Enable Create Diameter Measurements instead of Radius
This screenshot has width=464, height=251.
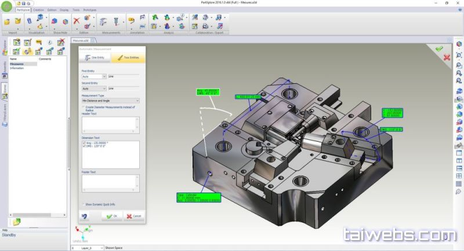tap(84, 107)
